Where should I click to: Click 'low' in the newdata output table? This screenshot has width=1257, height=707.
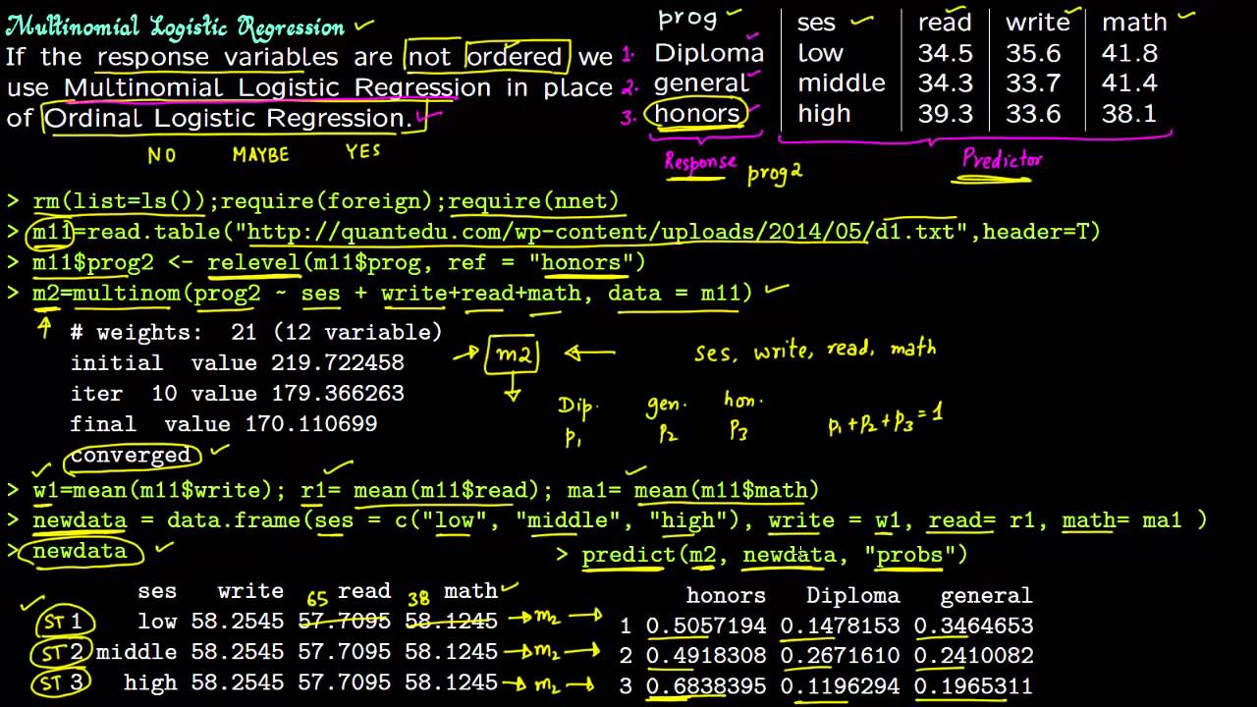point(157,621)
